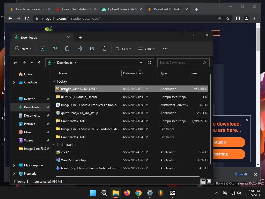Expand the My Computer tree node
The width and height of the screenshot is (265, 199).
coord(14,165)
